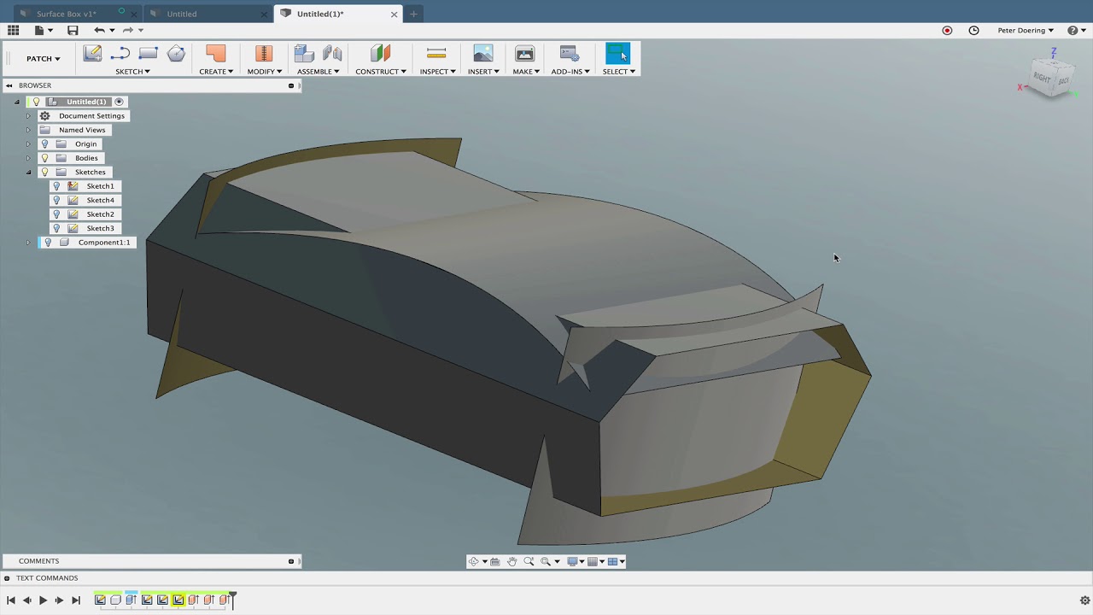Image resolution: width=1093 pixels, height=615 pixels.
Task: Add a new design tab with plus
Action: (x=414, y=14)
